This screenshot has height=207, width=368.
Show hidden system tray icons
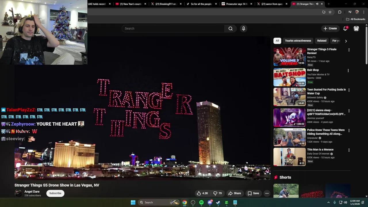tap(328, 202)
